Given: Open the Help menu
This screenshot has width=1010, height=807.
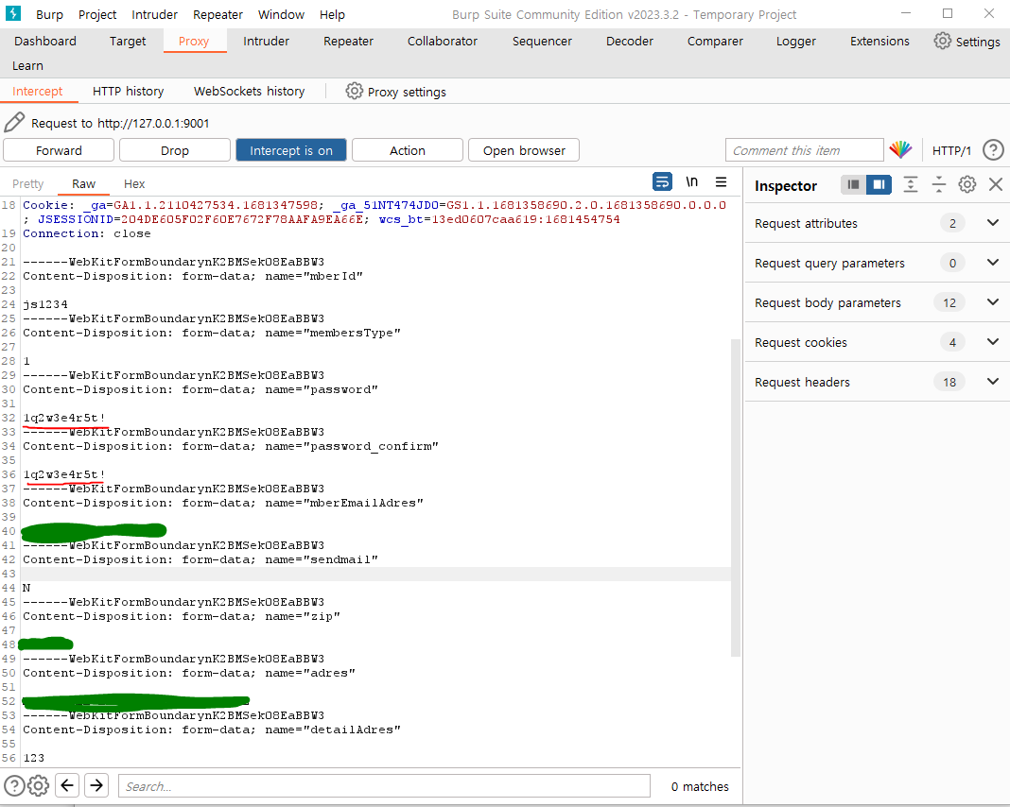Looking at the screenshot, I should point(332,14).
